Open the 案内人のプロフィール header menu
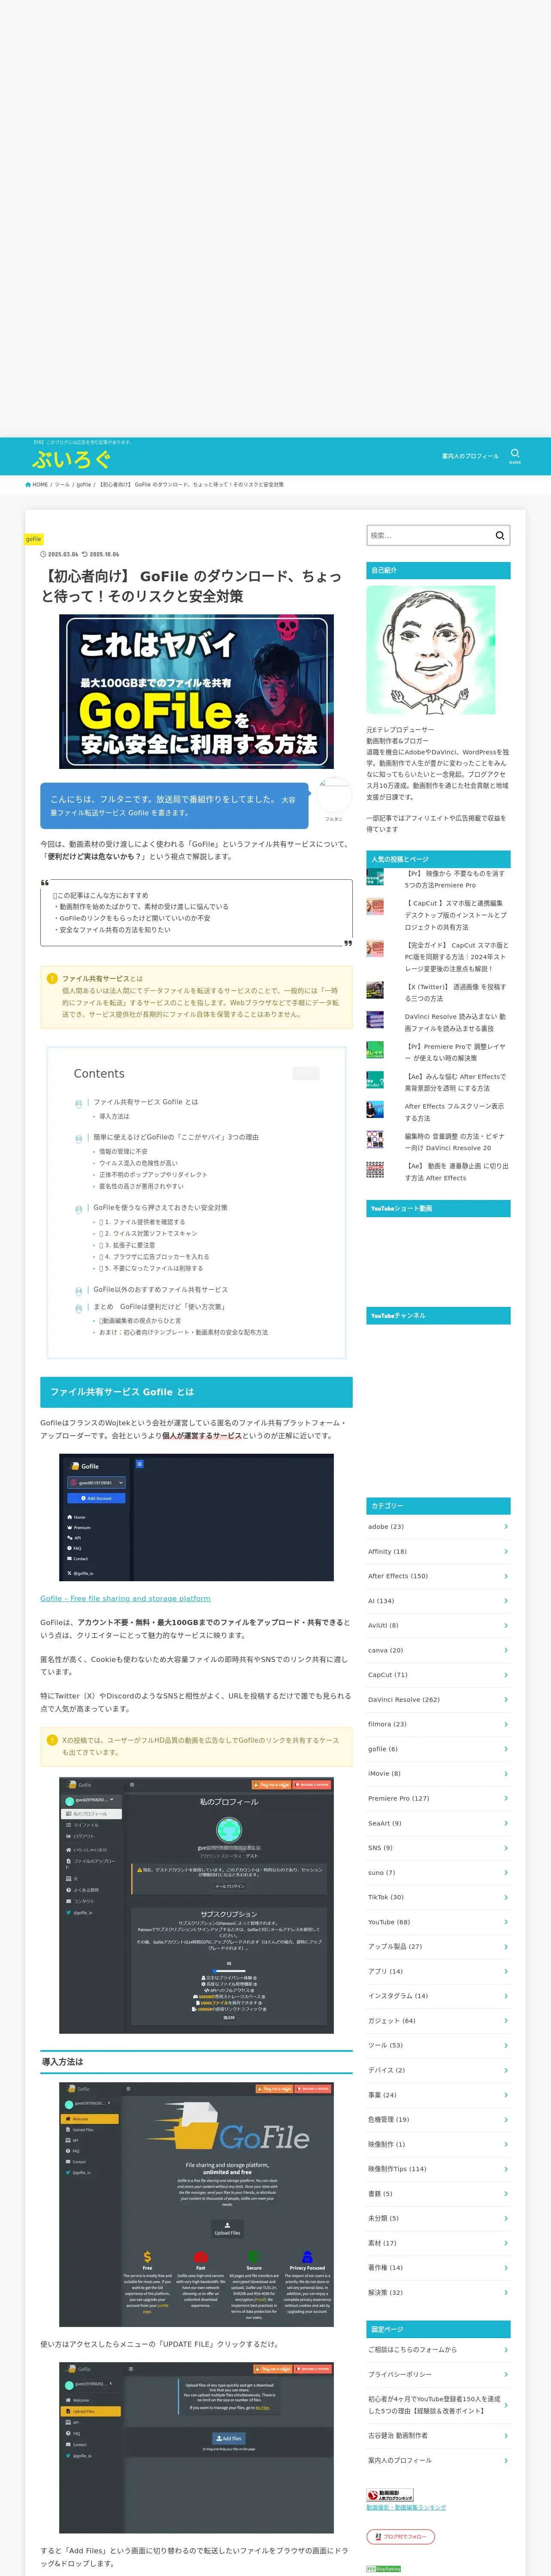551x2576 pixels. [x=470, y=456]
